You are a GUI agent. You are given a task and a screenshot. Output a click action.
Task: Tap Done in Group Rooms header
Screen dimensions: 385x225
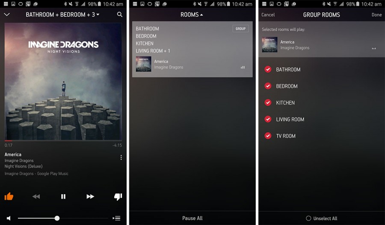click(x=376, y=15)
